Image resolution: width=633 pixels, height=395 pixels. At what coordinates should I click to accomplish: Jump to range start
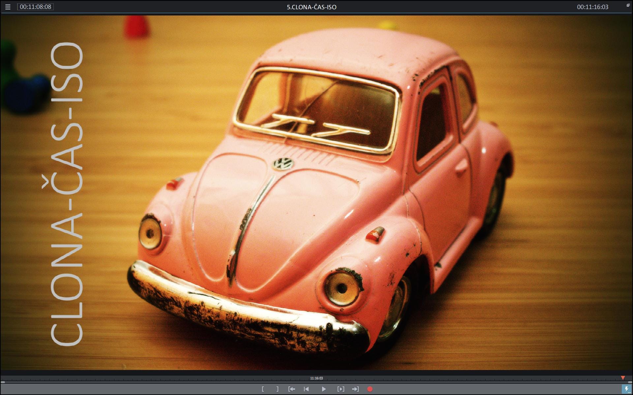pyautogui.click(x=291, y=389)
